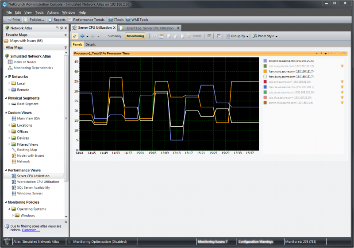This screenshot has width=354, height=248.
Task: Collapse the Performance Views group
Action: pyautogui.click(x=6, y=170)
